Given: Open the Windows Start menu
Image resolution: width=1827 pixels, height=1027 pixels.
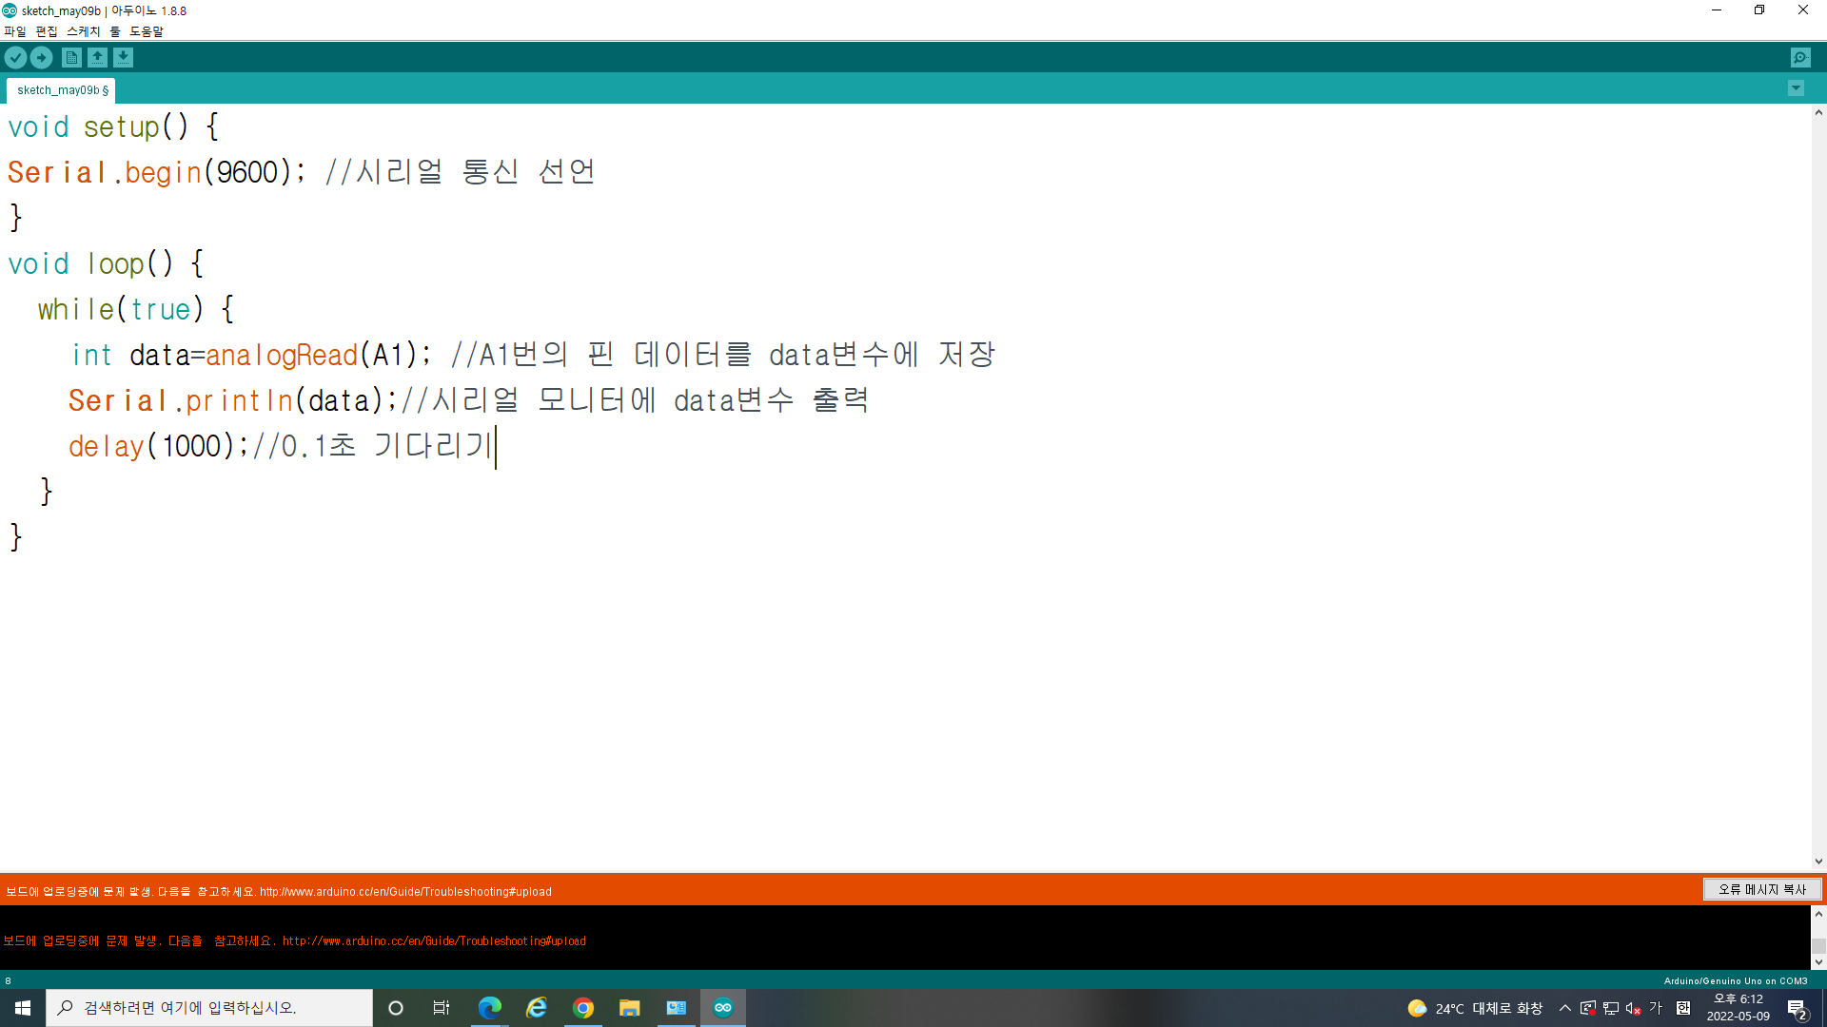Looking at the screenshot, I should coord(23,1008).
